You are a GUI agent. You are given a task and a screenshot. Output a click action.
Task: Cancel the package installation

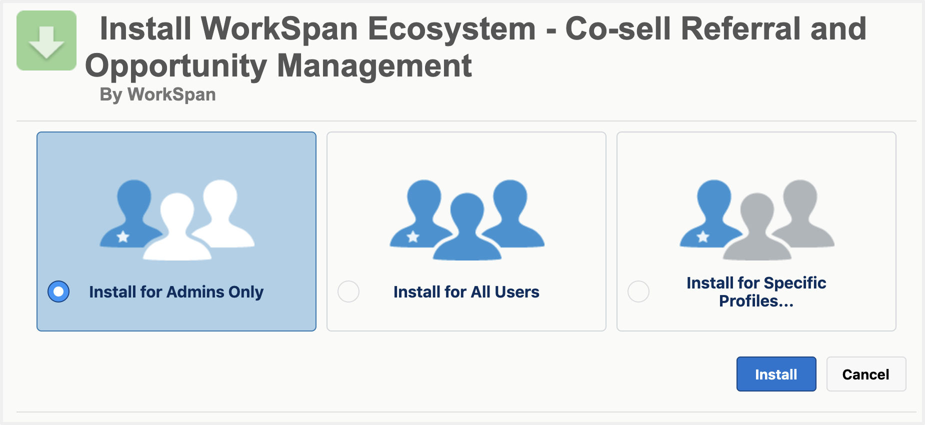(866, 374)
